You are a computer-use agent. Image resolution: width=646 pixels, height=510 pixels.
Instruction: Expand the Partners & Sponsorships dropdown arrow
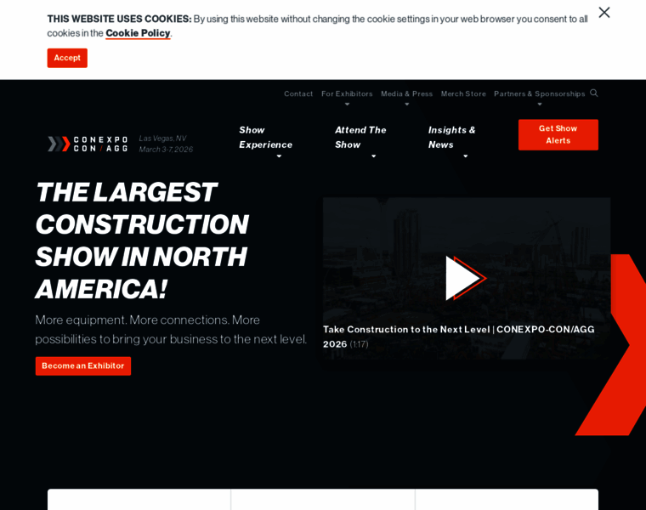(x=540, y=105)
